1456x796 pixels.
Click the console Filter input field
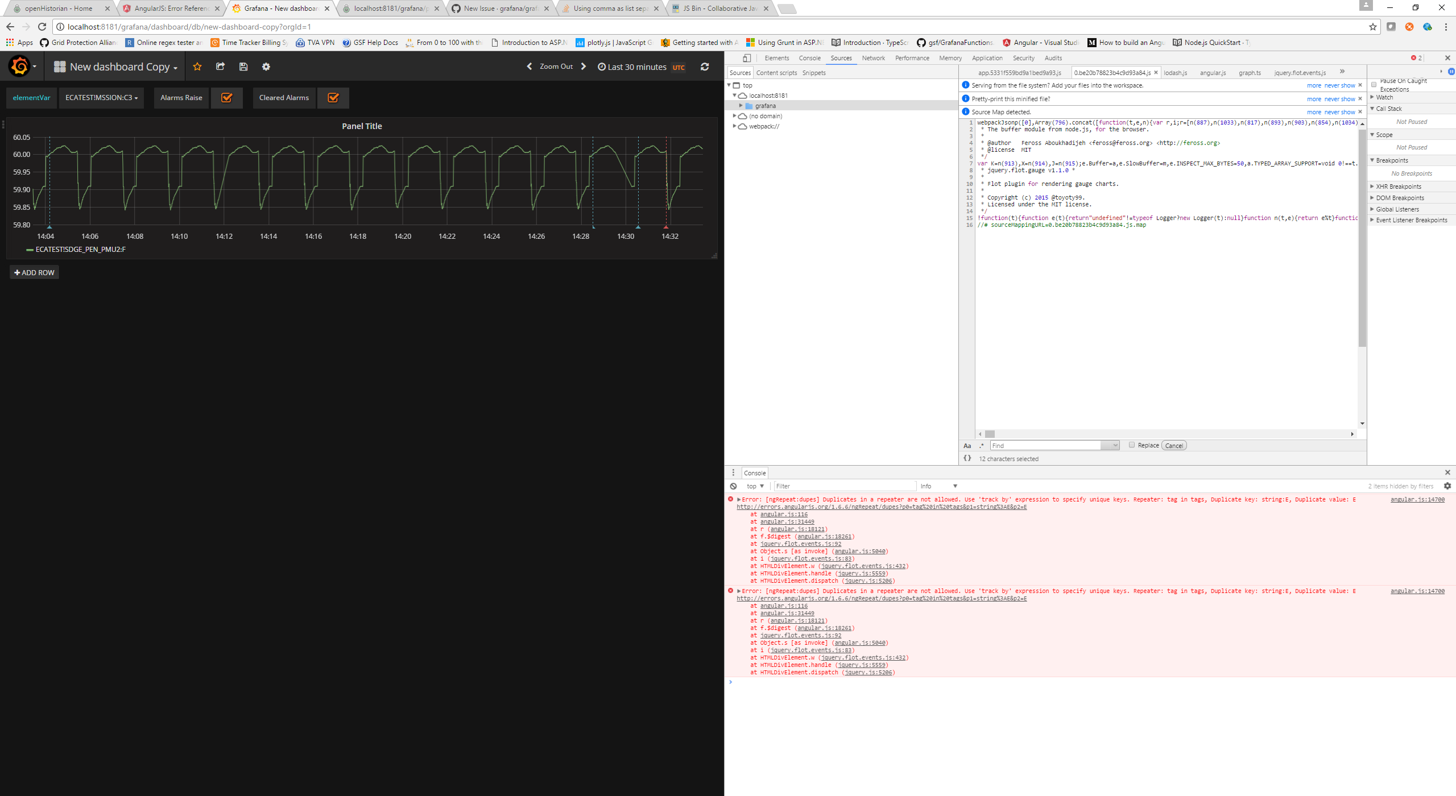(x=845, y=486)
